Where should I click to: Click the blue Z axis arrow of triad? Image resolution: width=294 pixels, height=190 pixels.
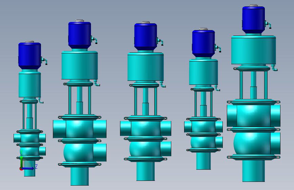tap(28, 168)
